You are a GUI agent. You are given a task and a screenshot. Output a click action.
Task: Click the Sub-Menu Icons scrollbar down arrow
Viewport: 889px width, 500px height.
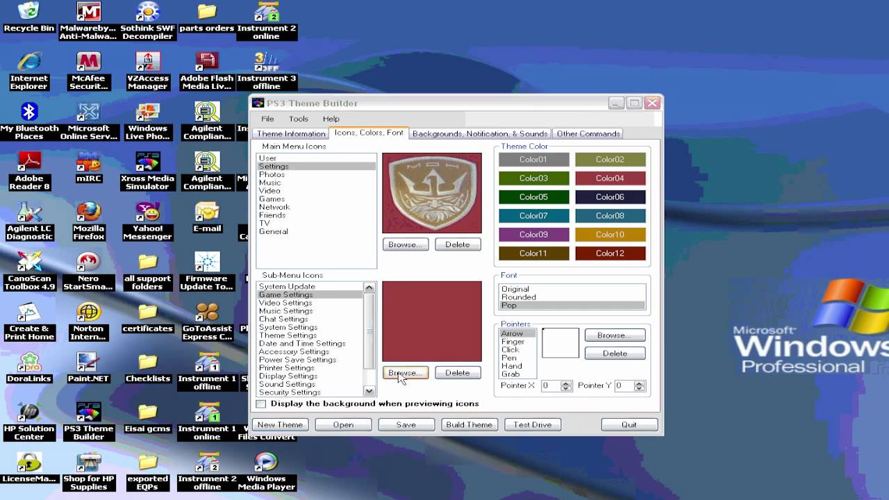[369, 391]
